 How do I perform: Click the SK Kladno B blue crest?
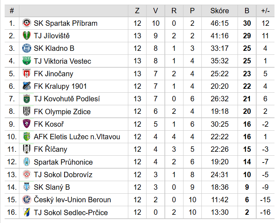point(27,48)
